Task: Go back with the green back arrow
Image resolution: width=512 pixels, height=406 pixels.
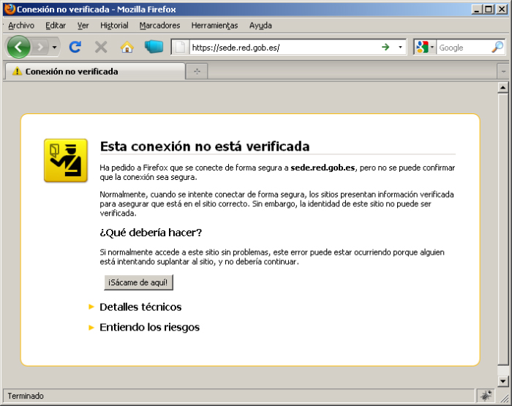Action: coord(18,48)
